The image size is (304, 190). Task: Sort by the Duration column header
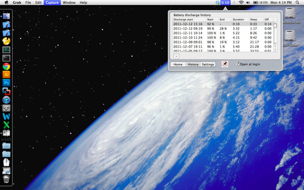coord(241,19)
